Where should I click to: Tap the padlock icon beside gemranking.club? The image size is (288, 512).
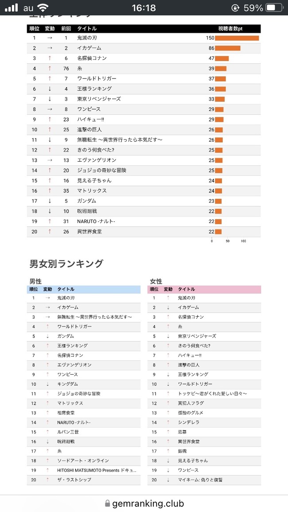[x=107, y=503]
